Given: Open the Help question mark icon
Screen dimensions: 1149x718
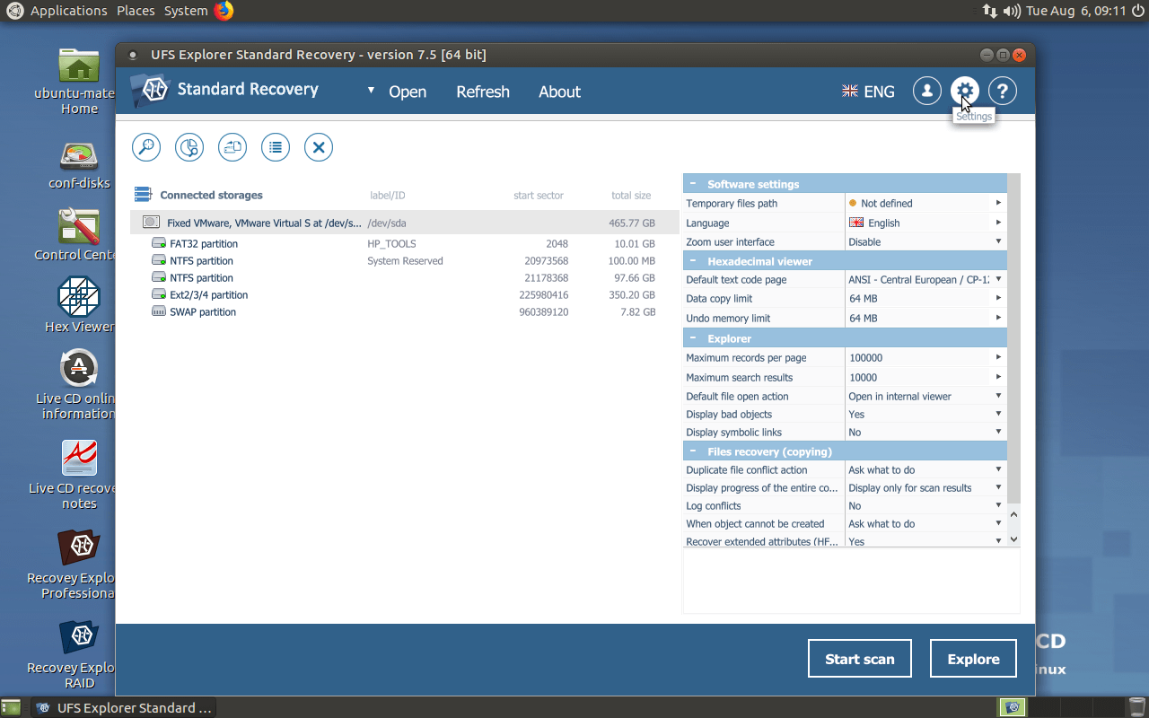Looking at the screenshot, I should tap(1003, 91).
